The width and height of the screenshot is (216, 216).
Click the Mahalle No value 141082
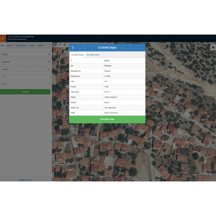[107, 76]
